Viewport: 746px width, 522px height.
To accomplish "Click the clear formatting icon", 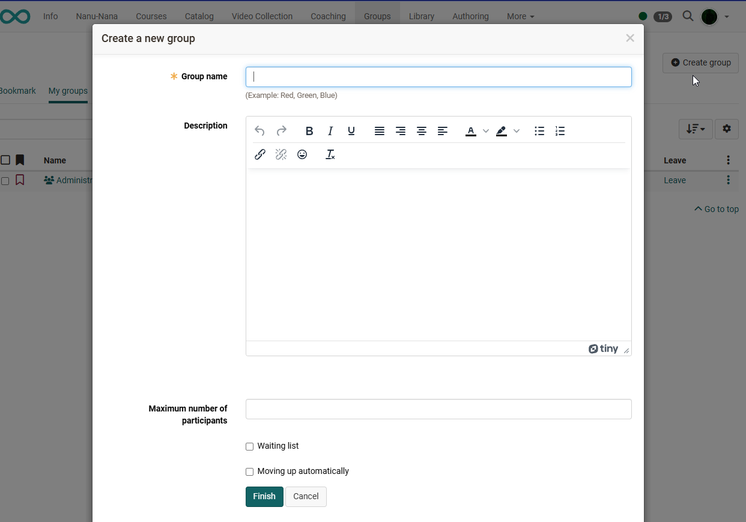I will 330,154.
